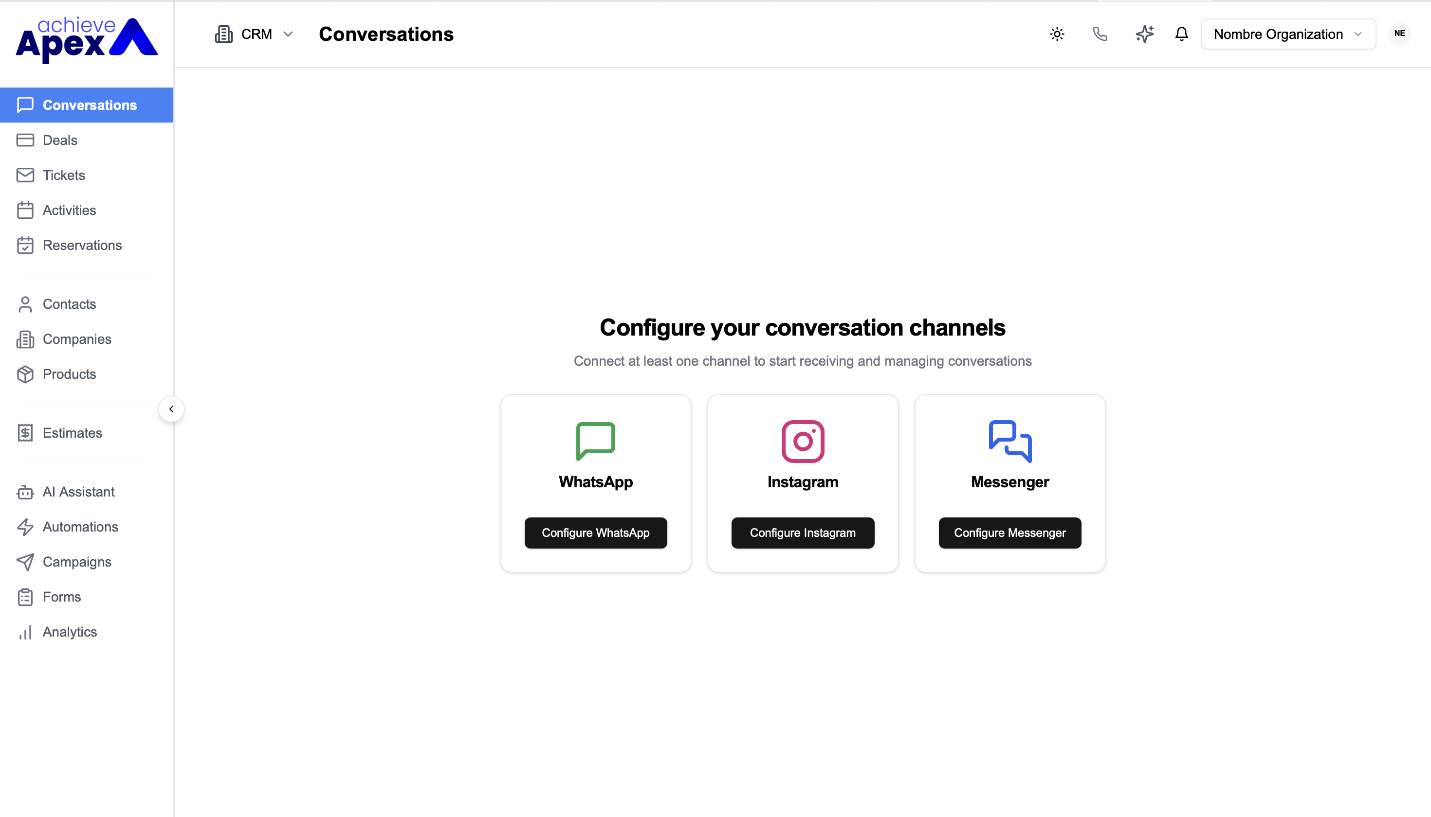Click the Conversations page heading
The width and height of the screenshot is (1431, 817).
pos(386,34)
